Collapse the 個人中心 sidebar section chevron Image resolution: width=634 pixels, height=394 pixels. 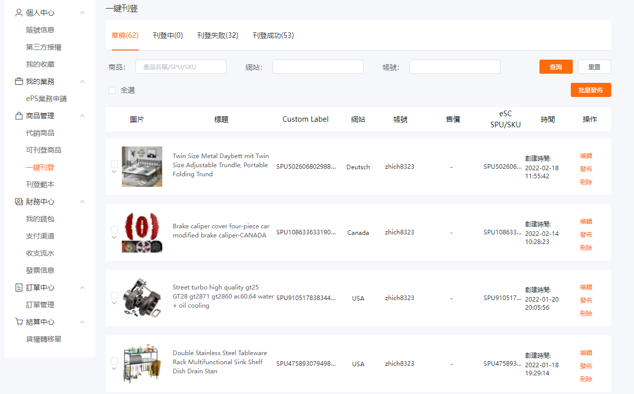pyautogui.click(x=82, y=13)
